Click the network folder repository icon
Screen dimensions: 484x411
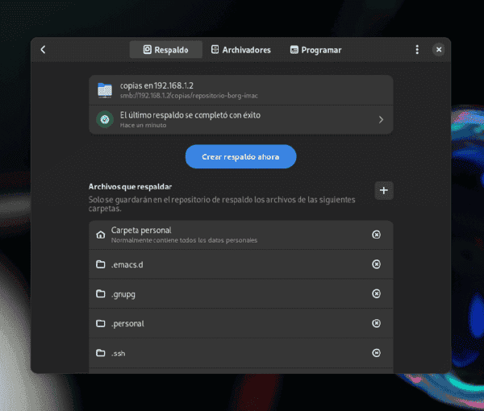105,90
